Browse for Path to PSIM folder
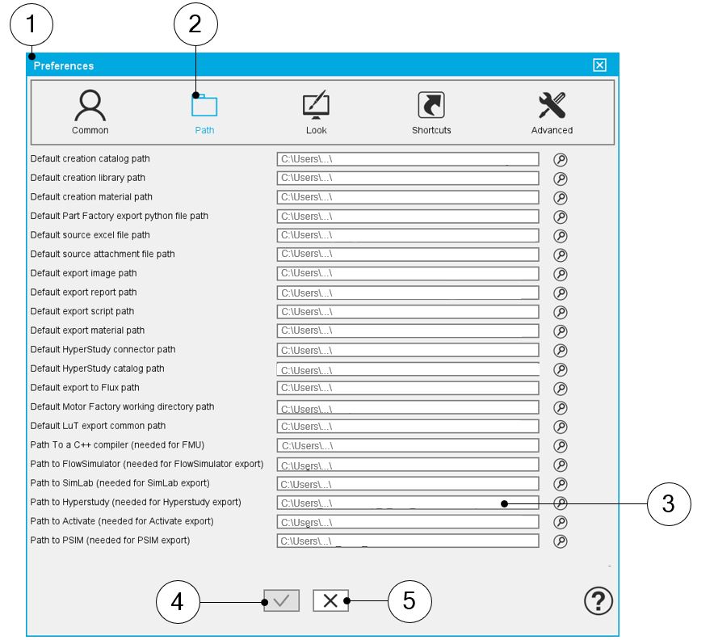714x640 pixels. (561, 541)
